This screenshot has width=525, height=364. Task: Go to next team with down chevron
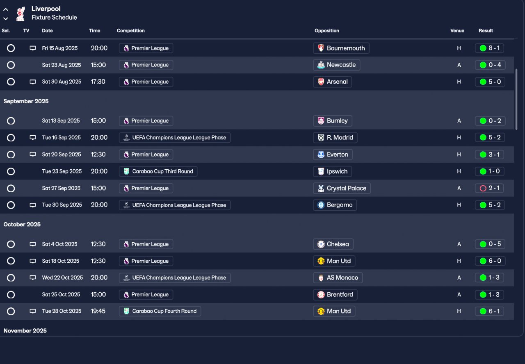(x=6, y=18)
